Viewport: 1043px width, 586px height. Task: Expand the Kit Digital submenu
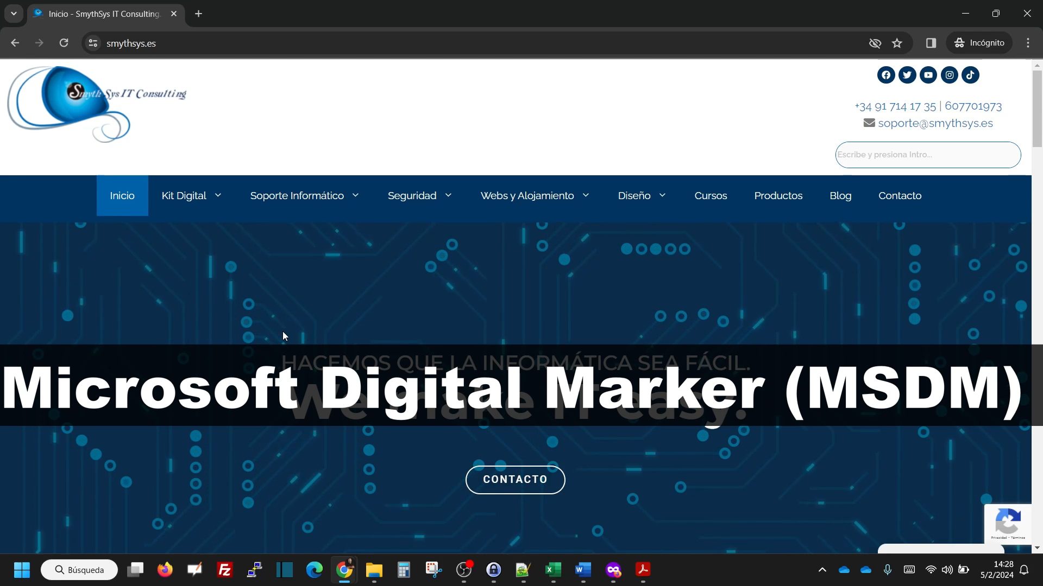point(218,195)
